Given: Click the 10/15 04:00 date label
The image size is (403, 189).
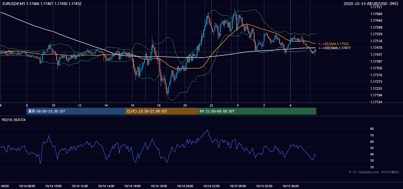Looking at the screenshot, I should click(290, 186).
